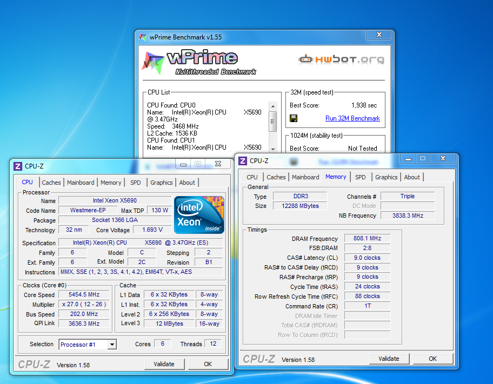Click the Intel Xeon inside logo
The width and height of the screenshot is (493, 384).
199,215
